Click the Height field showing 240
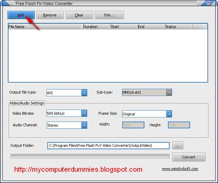The image size is (218, 183). [179, 125]
